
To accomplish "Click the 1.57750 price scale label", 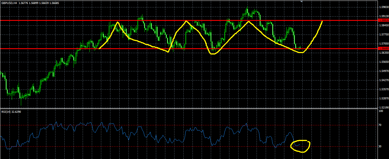I will click(x=384, y=34).
